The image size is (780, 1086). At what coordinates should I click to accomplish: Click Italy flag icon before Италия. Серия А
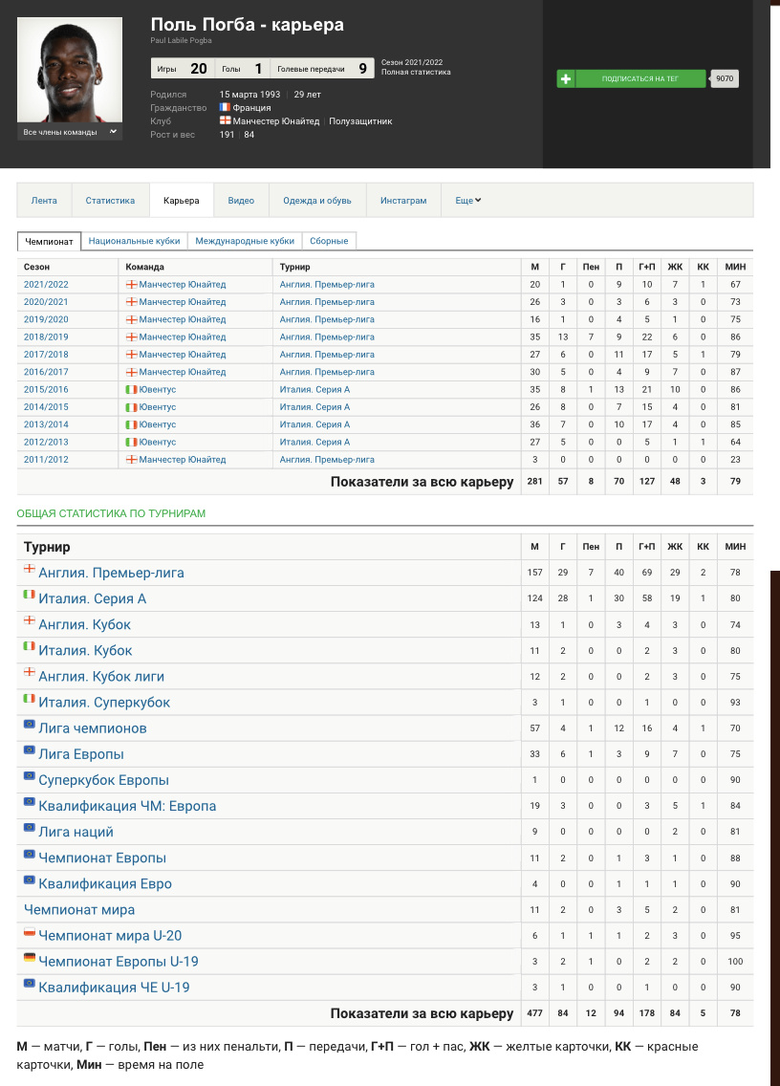click(29, 595)
